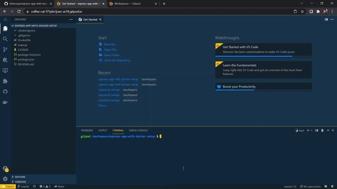The width and height of the screenshot is (337, 189).
Task: Split the terminal panel
Action: tap(316, 130)
